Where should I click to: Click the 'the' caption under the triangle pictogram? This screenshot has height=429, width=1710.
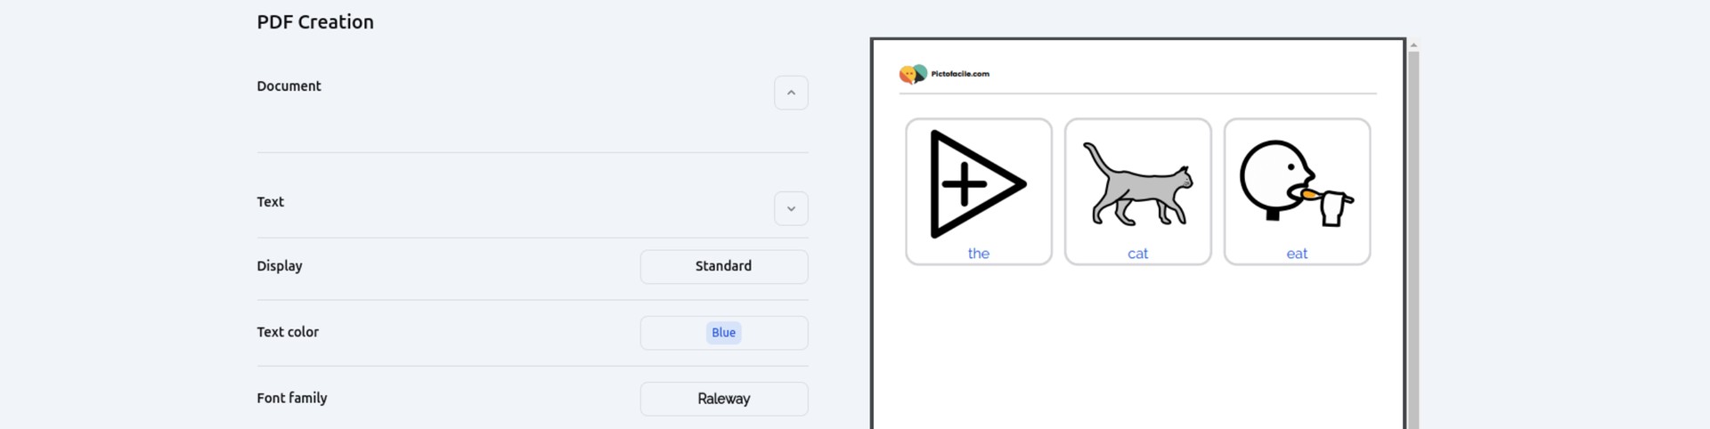click(979, 254)
